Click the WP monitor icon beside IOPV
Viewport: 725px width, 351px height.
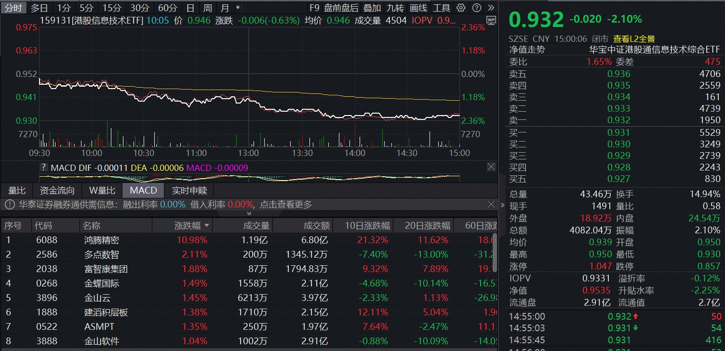491,20
